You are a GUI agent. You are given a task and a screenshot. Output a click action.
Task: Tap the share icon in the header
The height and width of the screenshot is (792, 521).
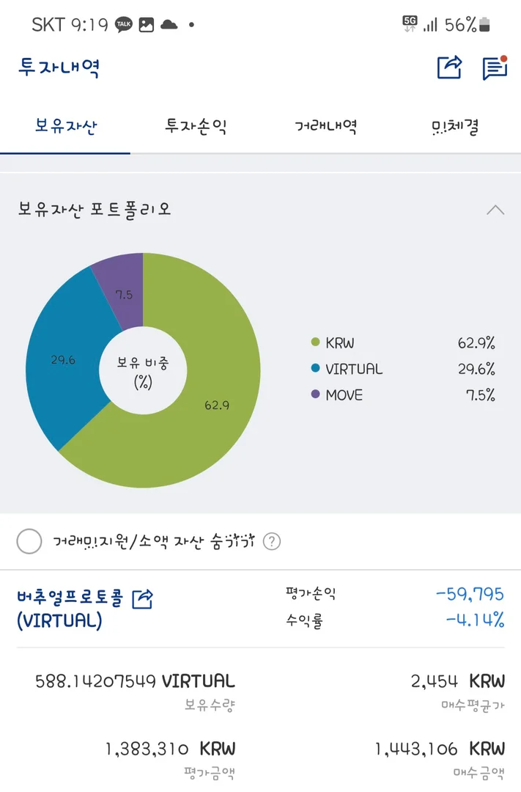click(x=450, y=67)
